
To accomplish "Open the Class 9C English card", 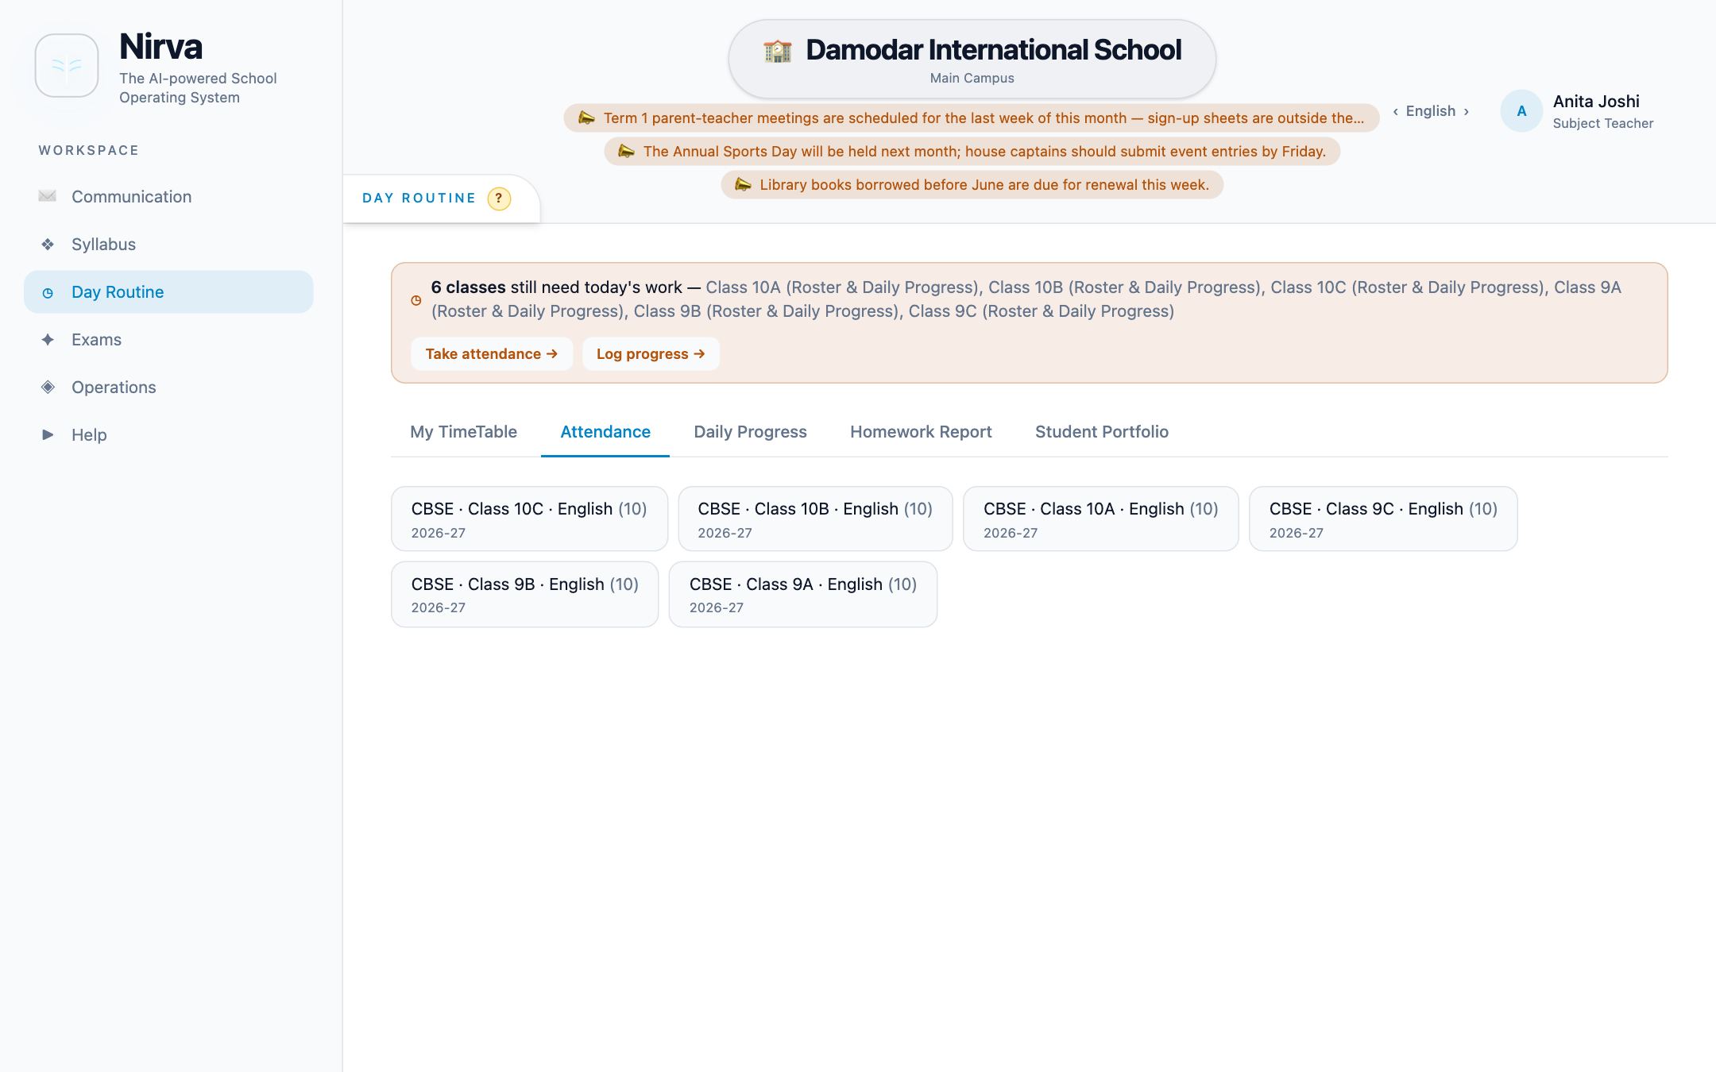I will point(1383,519).
